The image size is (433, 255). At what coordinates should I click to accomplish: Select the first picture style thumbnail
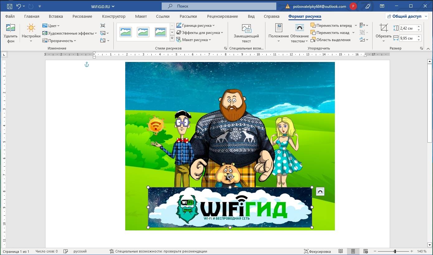[x=126, y=32]
